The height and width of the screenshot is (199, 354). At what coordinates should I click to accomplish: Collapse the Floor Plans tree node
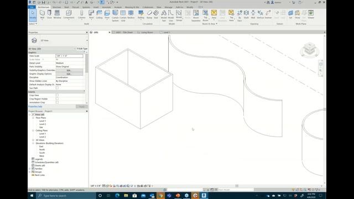point(33,118)
